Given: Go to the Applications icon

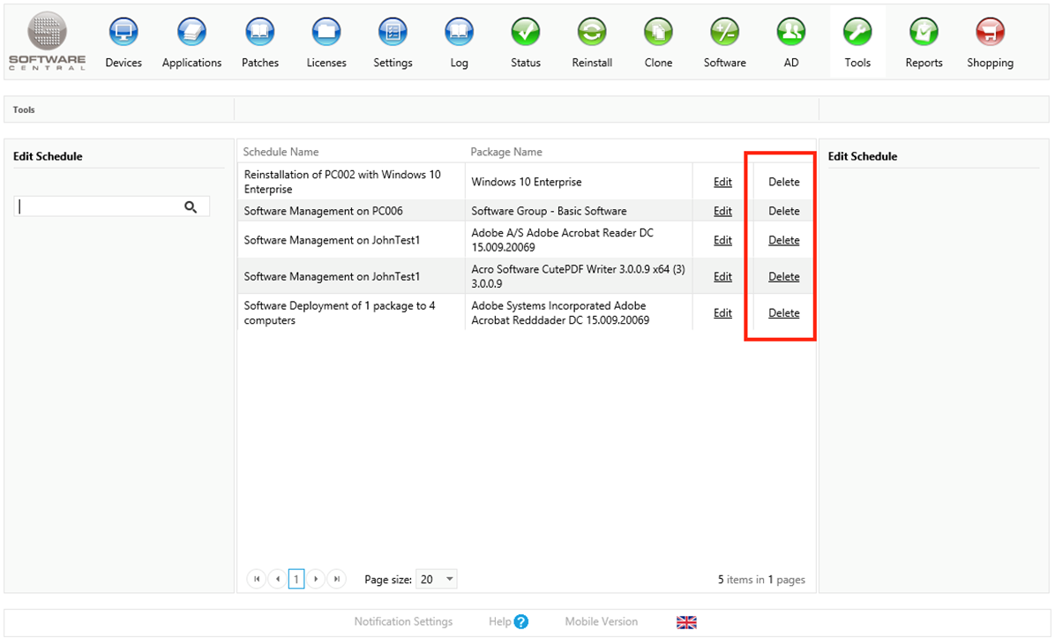Looking at the screenshot, I should [191, 33].
